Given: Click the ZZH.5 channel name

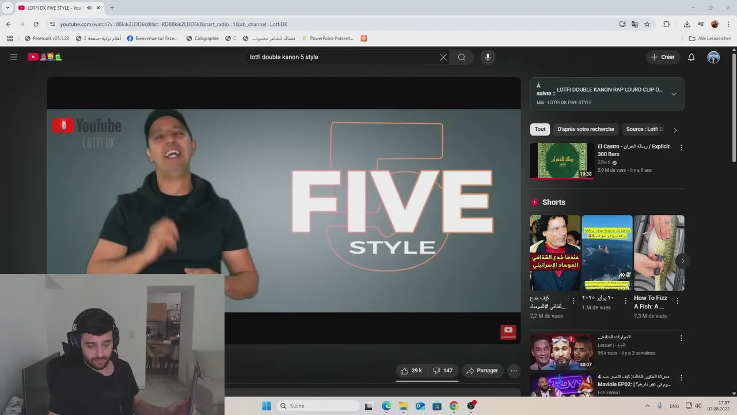Looking at the screenshot, I should [604, 163].
